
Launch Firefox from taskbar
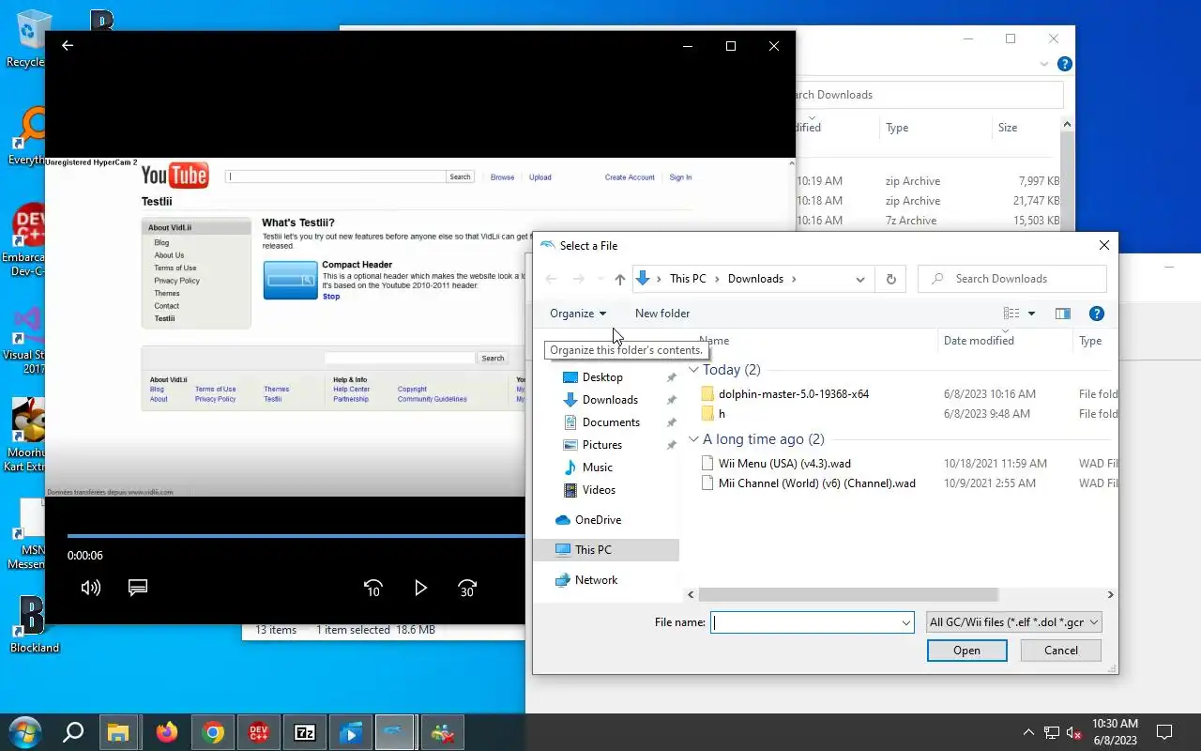pyautogui.click(x=166, y=732)
